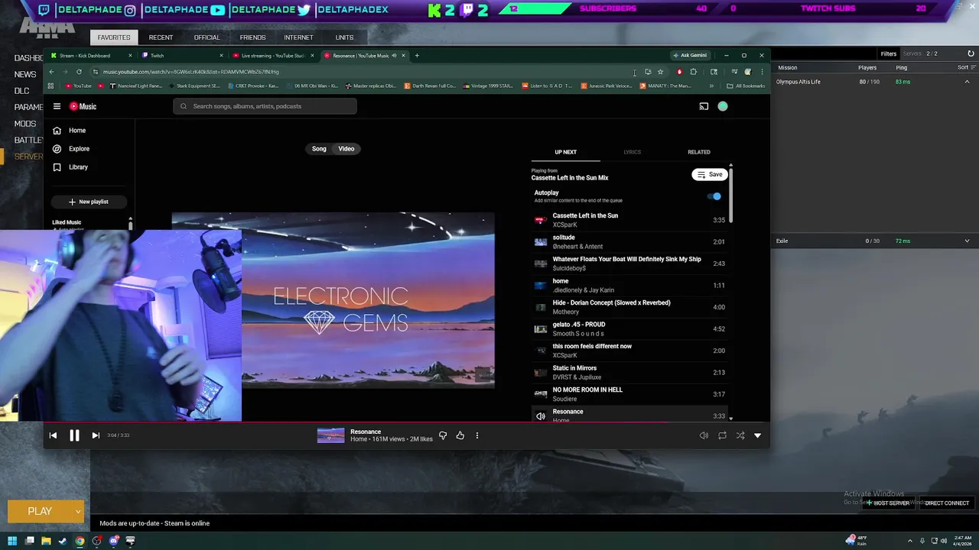Image resolution: width=979 pixels, height=550 pixels.
Task: Dislike the song Resonance
Action: (443, 435)
